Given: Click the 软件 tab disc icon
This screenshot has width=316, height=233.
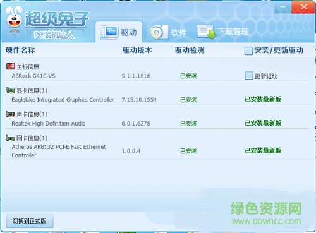Looking at the screenshot, I should (159, 32).
